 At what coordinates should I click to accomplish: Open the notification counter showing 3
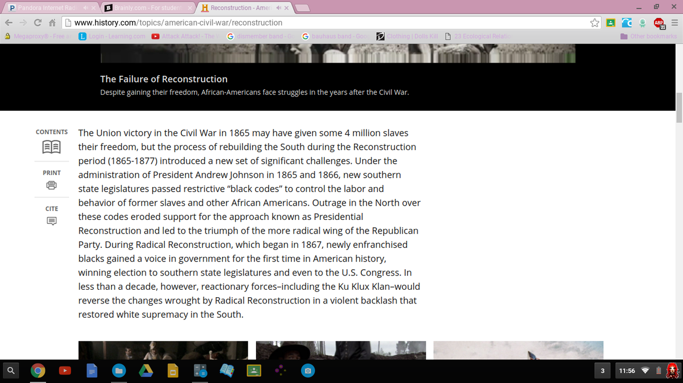click(x=602, y=370)
